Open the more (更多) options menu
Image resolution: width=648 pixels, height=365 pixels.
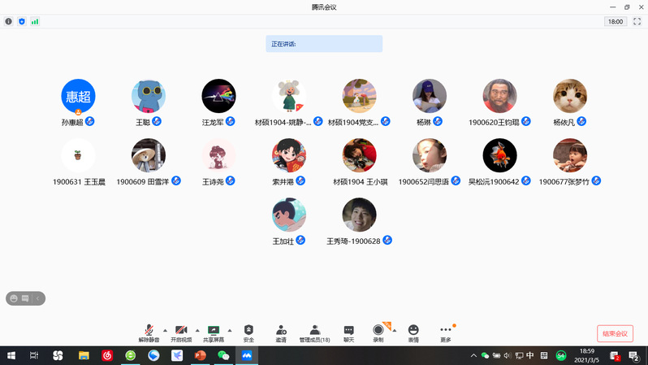click(445, 332)
